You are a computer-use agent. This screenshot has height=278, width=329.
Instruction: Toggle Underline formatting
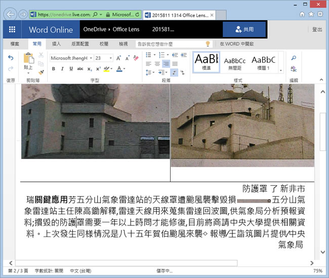click(70, 69)
